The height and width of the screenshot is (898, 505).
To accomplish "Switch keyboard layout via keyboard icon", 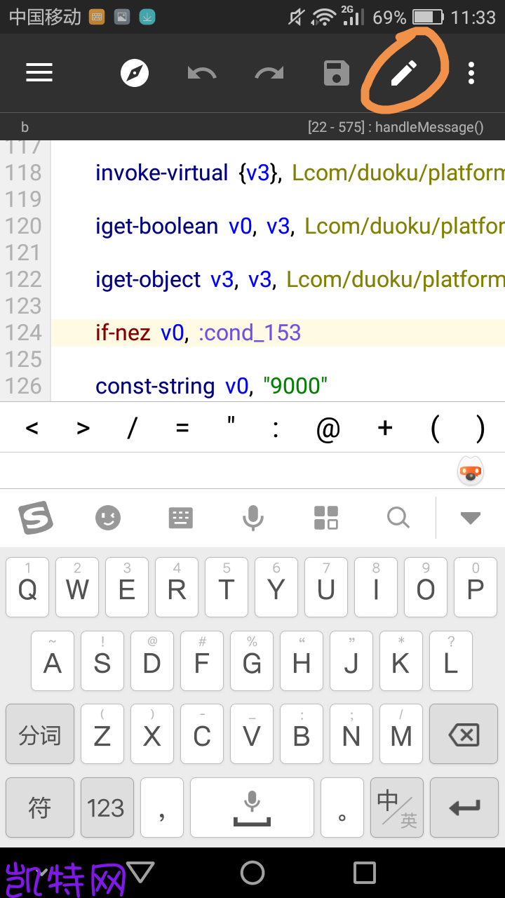I will (x=180, y=518).
